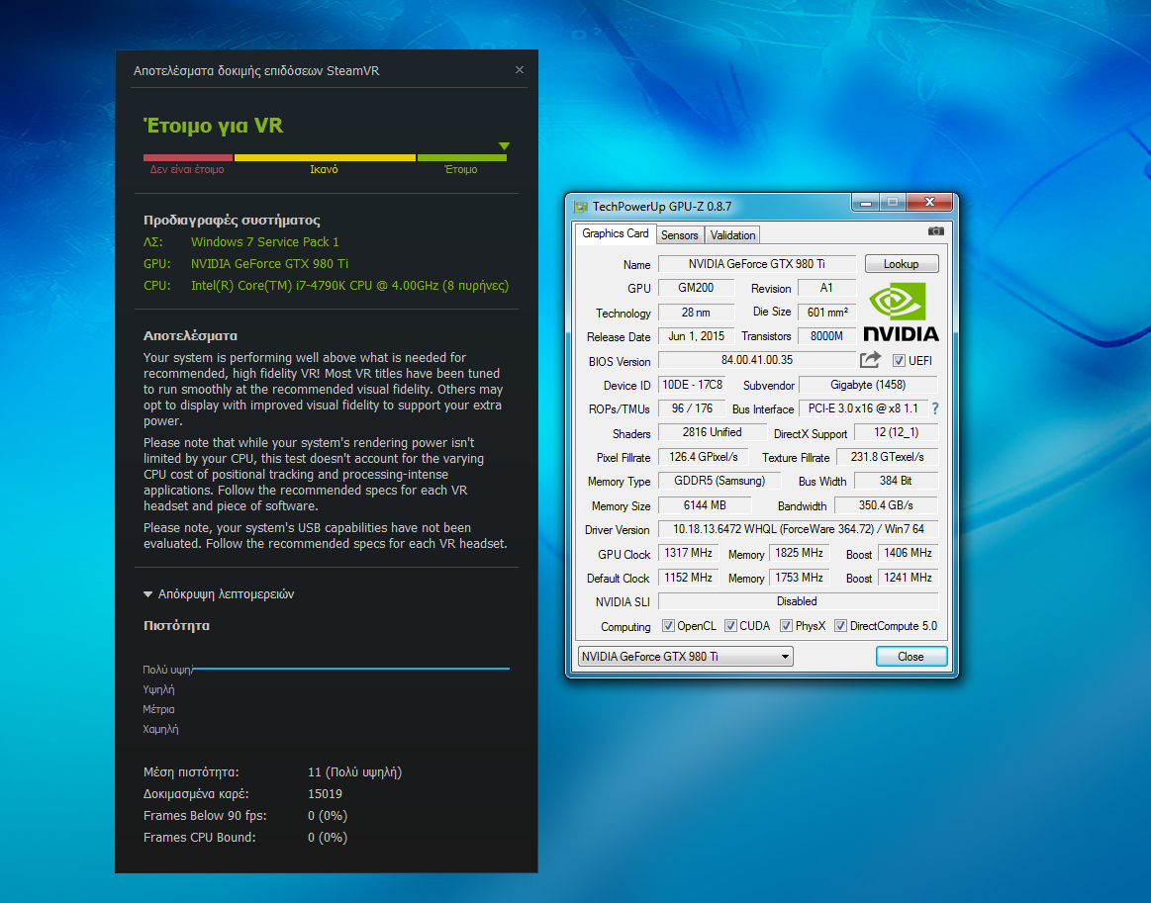The image size is (1151, 903).
Task: Click the Driver Version field
Action: click(x=798, y=529)
